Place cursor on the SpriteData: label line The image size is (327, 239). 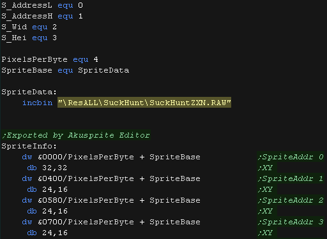click(x=29, y=92)
